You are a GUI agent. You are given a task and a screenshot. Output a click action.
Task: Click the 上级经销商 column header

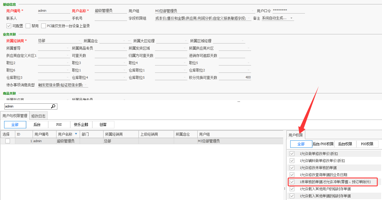pos(156,134)
